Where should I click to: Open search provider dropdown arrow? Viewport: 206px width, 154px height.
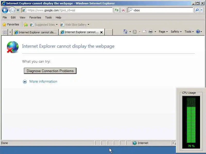tap(201, 10)
